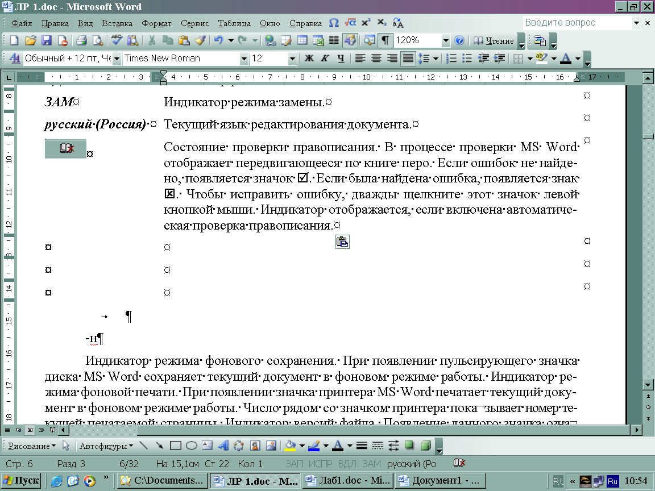655x491 pixels.
Task: Open the font size 12 dropdown
Action: click(x=292, y=59)
